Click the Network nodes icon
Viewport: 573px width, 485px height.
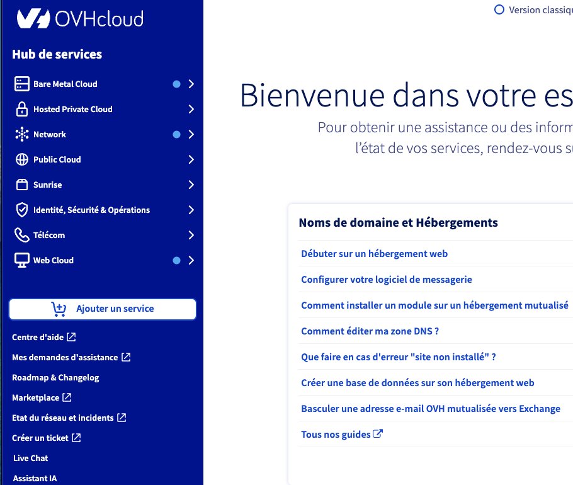(x=21, y=134)
